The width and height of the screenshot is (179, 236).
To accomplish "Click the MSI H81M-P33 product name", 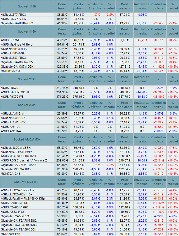I will point(10,71).
